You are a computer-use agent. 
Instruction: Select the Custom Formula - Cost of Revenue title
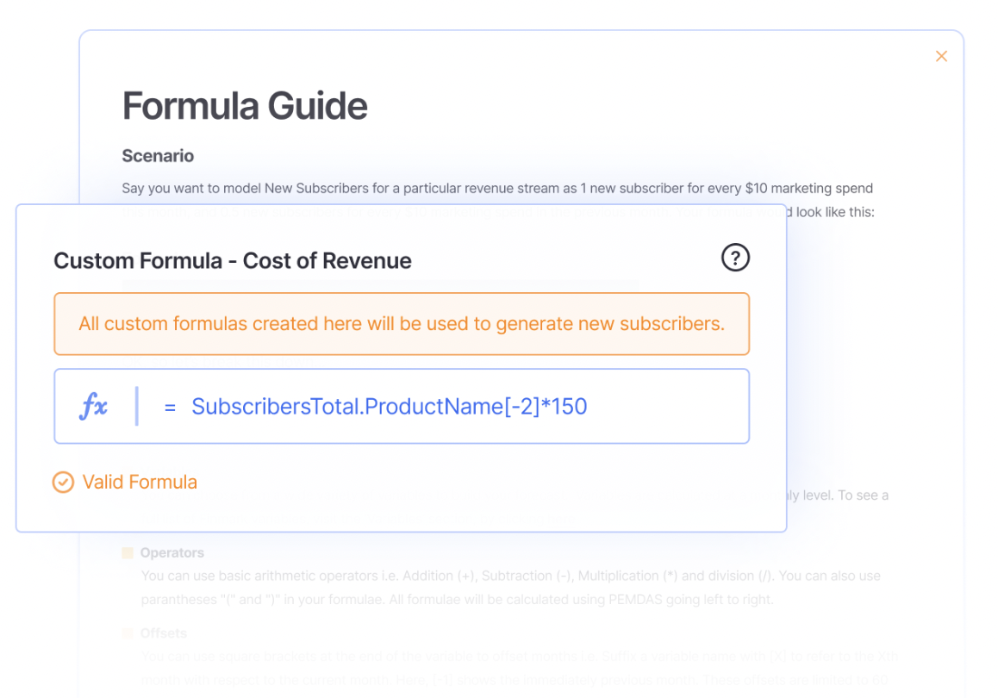[233, 261]
